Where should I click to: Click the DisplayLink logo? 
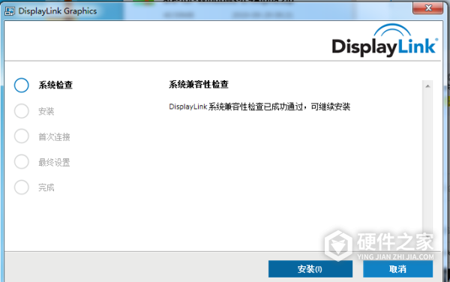coord(385,40)
